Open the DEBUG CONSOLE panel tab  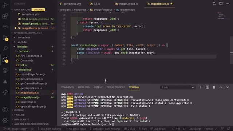[x=116, y=87]
